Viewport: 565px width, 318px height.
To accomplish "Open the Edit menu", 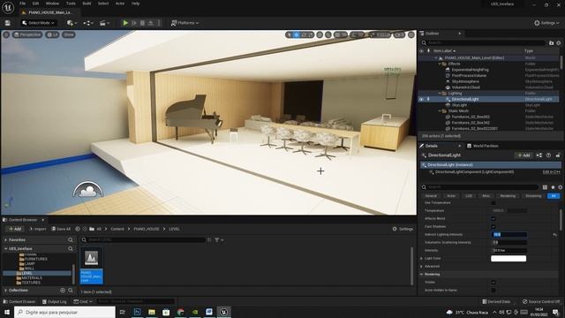I will coord(35,4).
